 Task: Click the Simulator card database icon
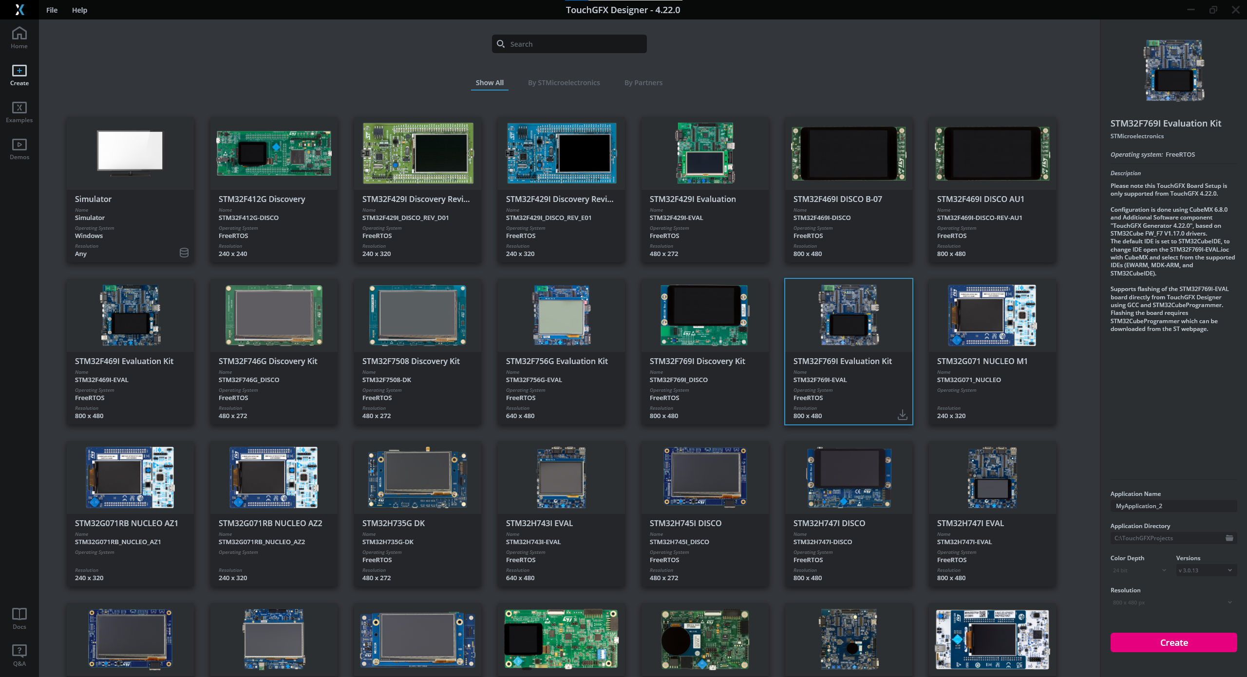[x=184, y=253]
